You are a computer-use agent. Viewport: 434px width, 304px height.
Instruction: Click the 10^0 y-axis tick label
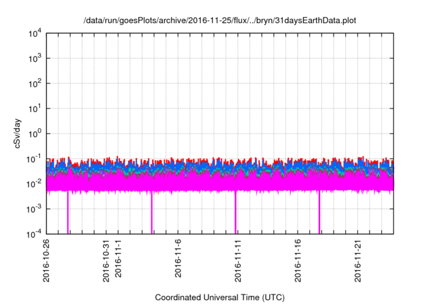pos(35,134)
